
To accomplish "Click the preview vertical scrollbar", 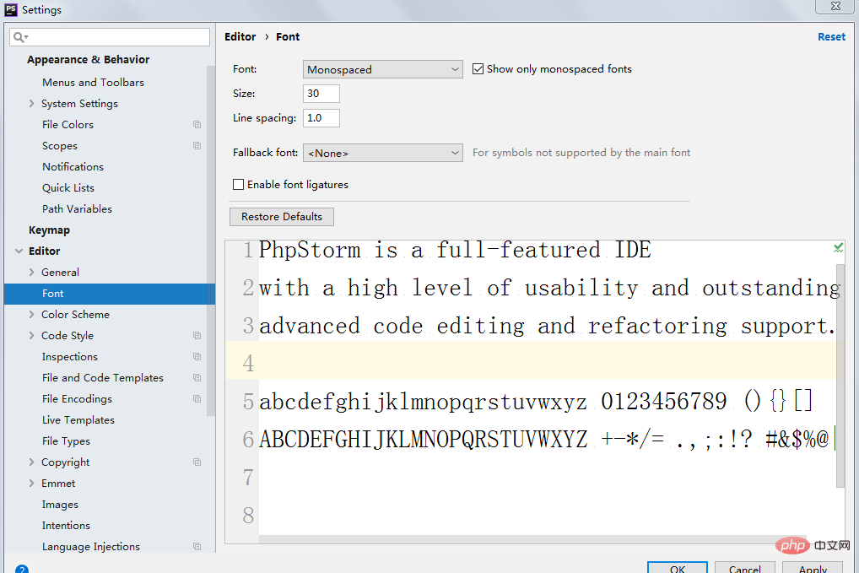I will [840, 376].
